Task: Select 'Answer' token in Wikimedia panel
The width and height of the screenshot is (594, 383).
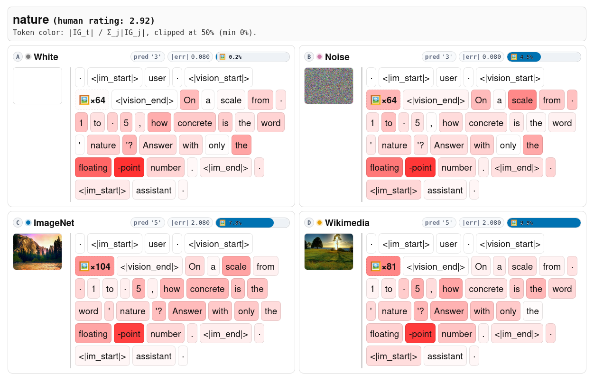Action: (x=449, y=311)
